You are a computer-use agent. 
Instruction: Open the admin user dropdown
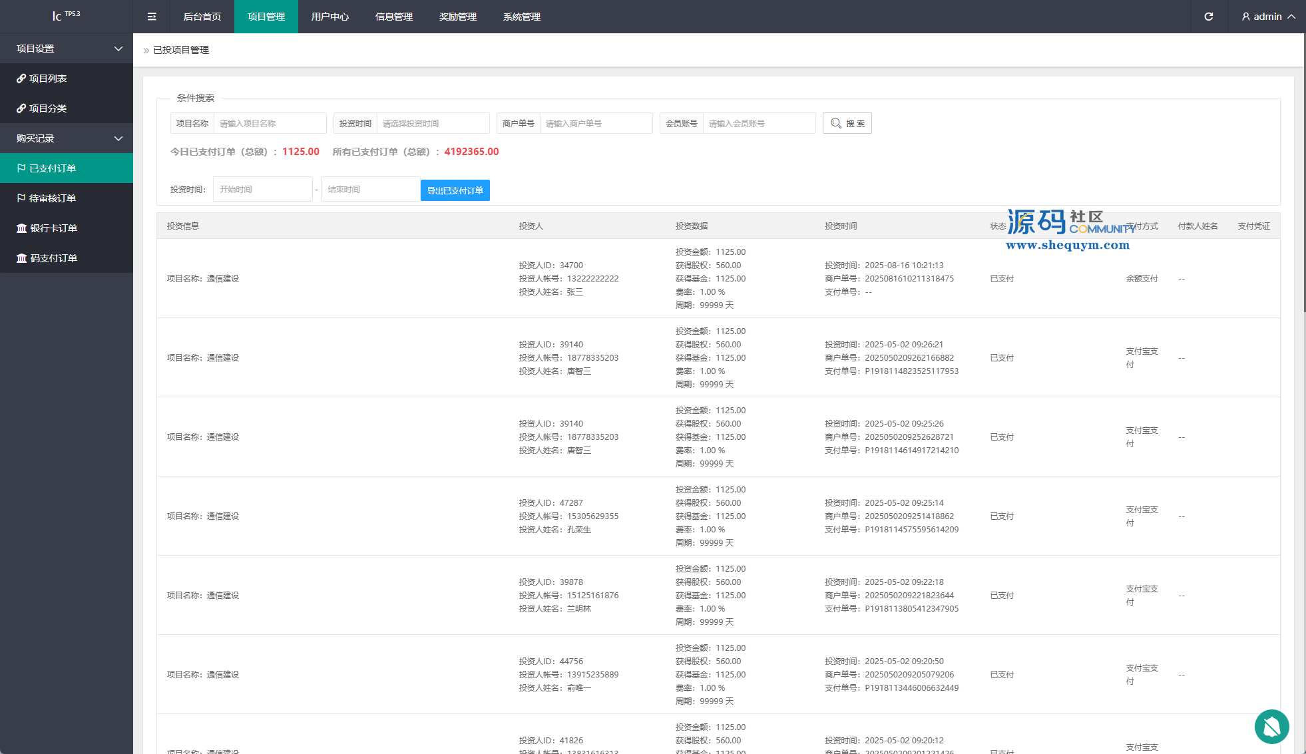pos(1268,17)
